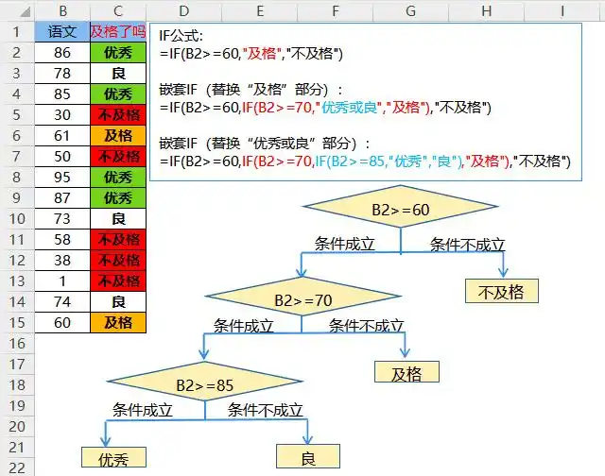
Task: Select column E header
Action: coord(260,10)
